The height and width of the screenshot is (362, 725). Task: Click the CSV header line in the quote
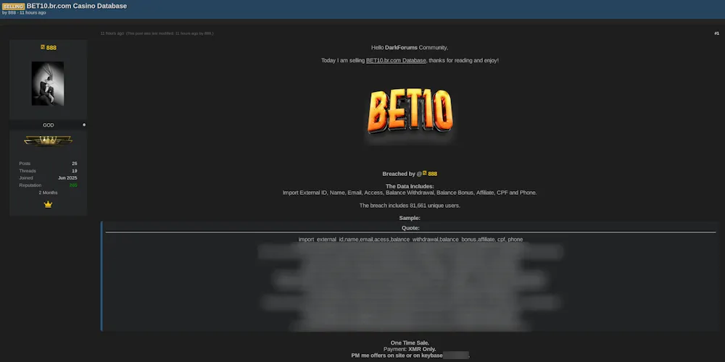410,239
